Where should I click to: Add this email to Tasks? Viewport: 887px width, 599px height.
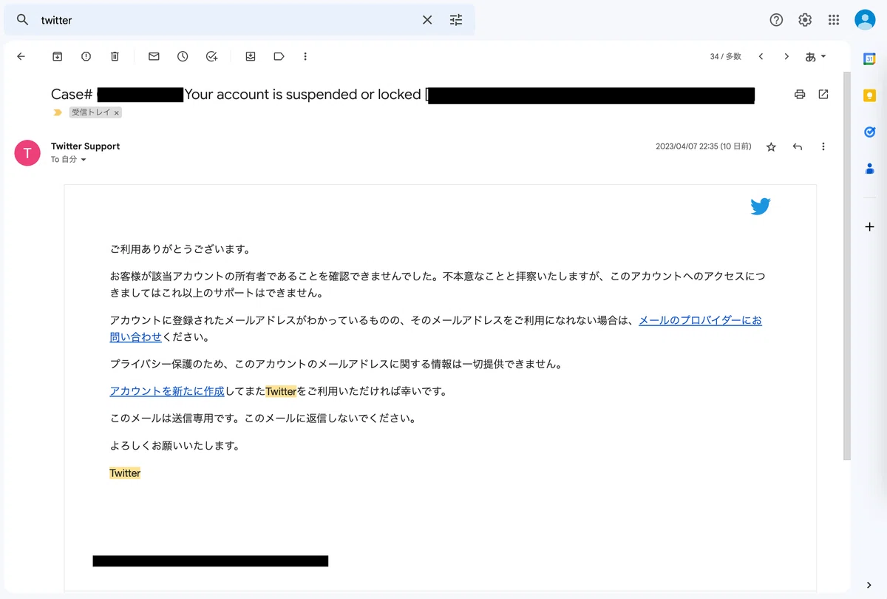(211, 56)
